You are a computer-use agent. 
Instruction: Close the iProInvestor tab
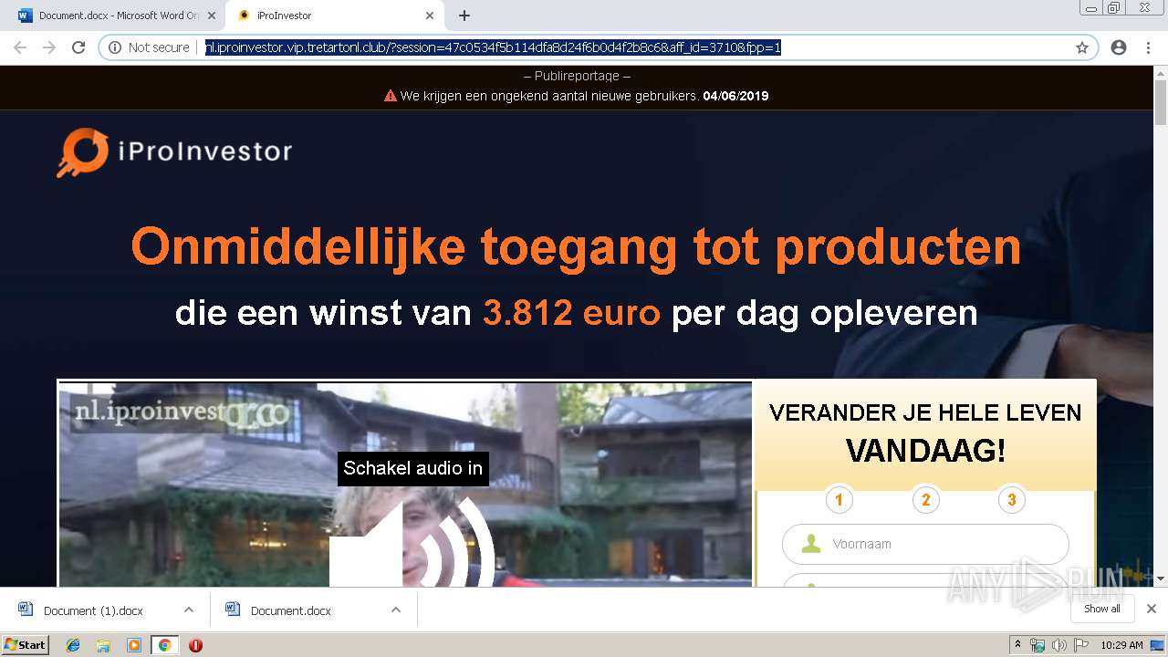coord(429,16)
